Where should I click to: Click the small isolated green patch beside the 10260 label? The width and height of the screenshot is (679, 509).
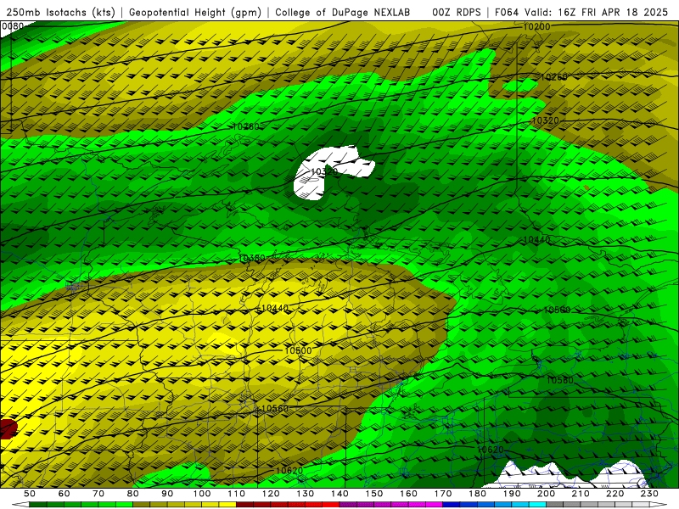(519, 85)
